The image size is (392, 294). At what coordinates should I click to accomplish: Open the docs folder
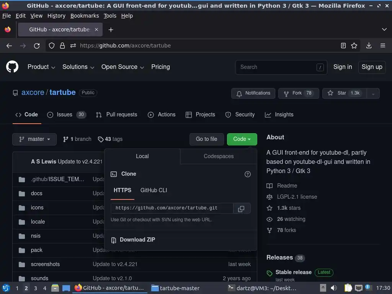pos(36,193)
